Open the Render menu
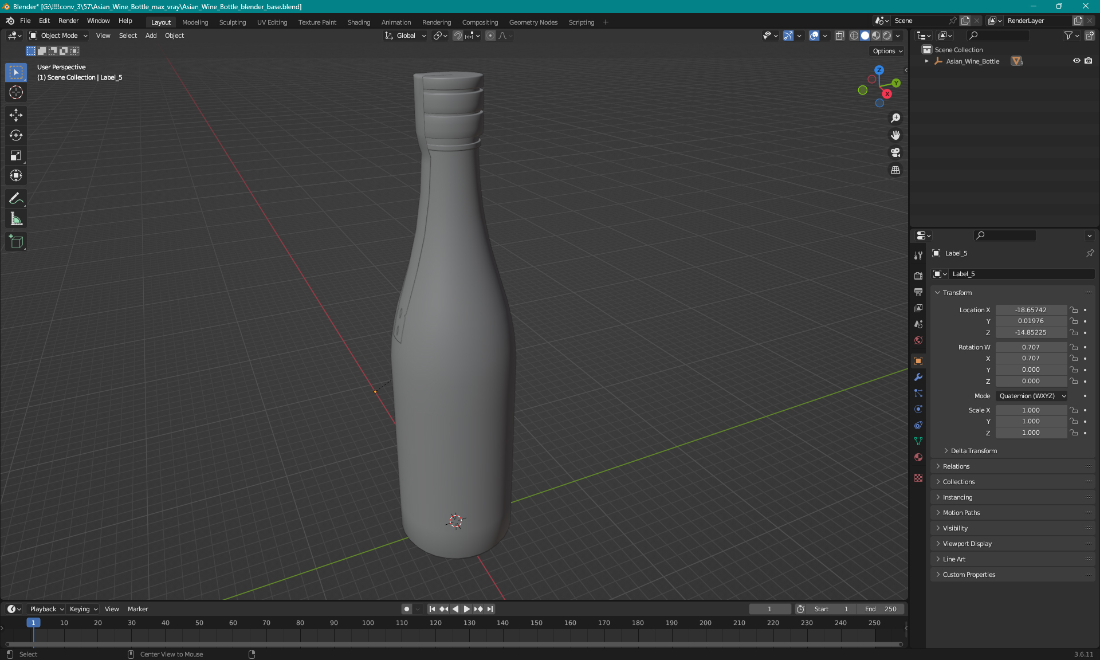Screen dimensions: 1100x660 click(68, 21)
